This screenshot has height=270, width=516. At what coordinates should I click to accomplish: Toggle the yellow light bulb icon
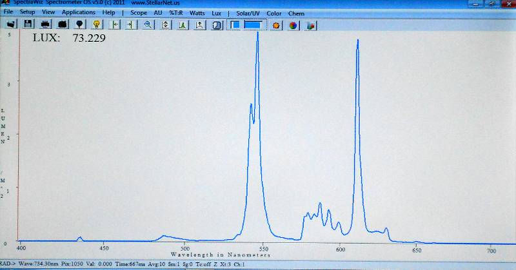[x=97, y=24]
